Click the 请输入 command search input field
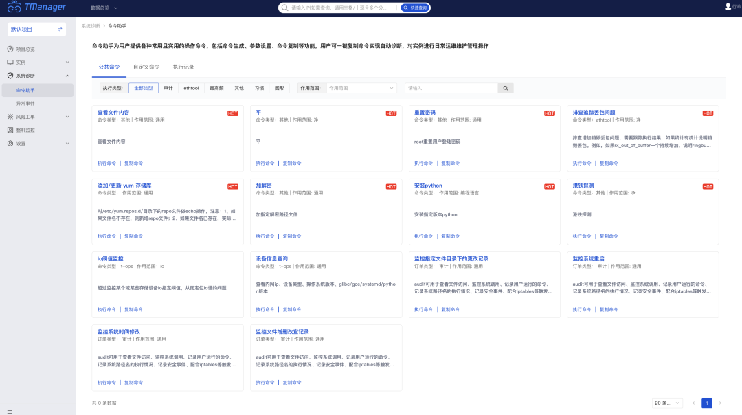This screenshot has width=742, height=415. (450, 88)
